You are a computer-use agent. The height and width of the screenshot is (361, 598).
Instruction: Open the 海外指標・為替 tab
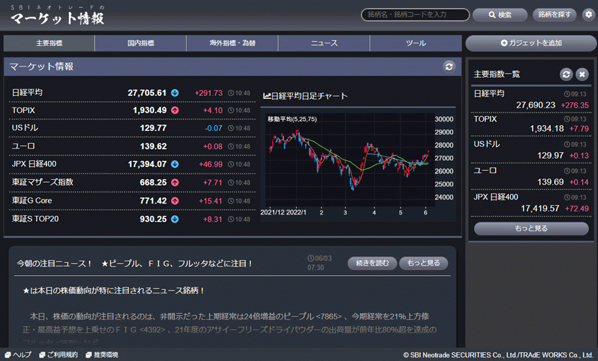(x=232, y=43)
